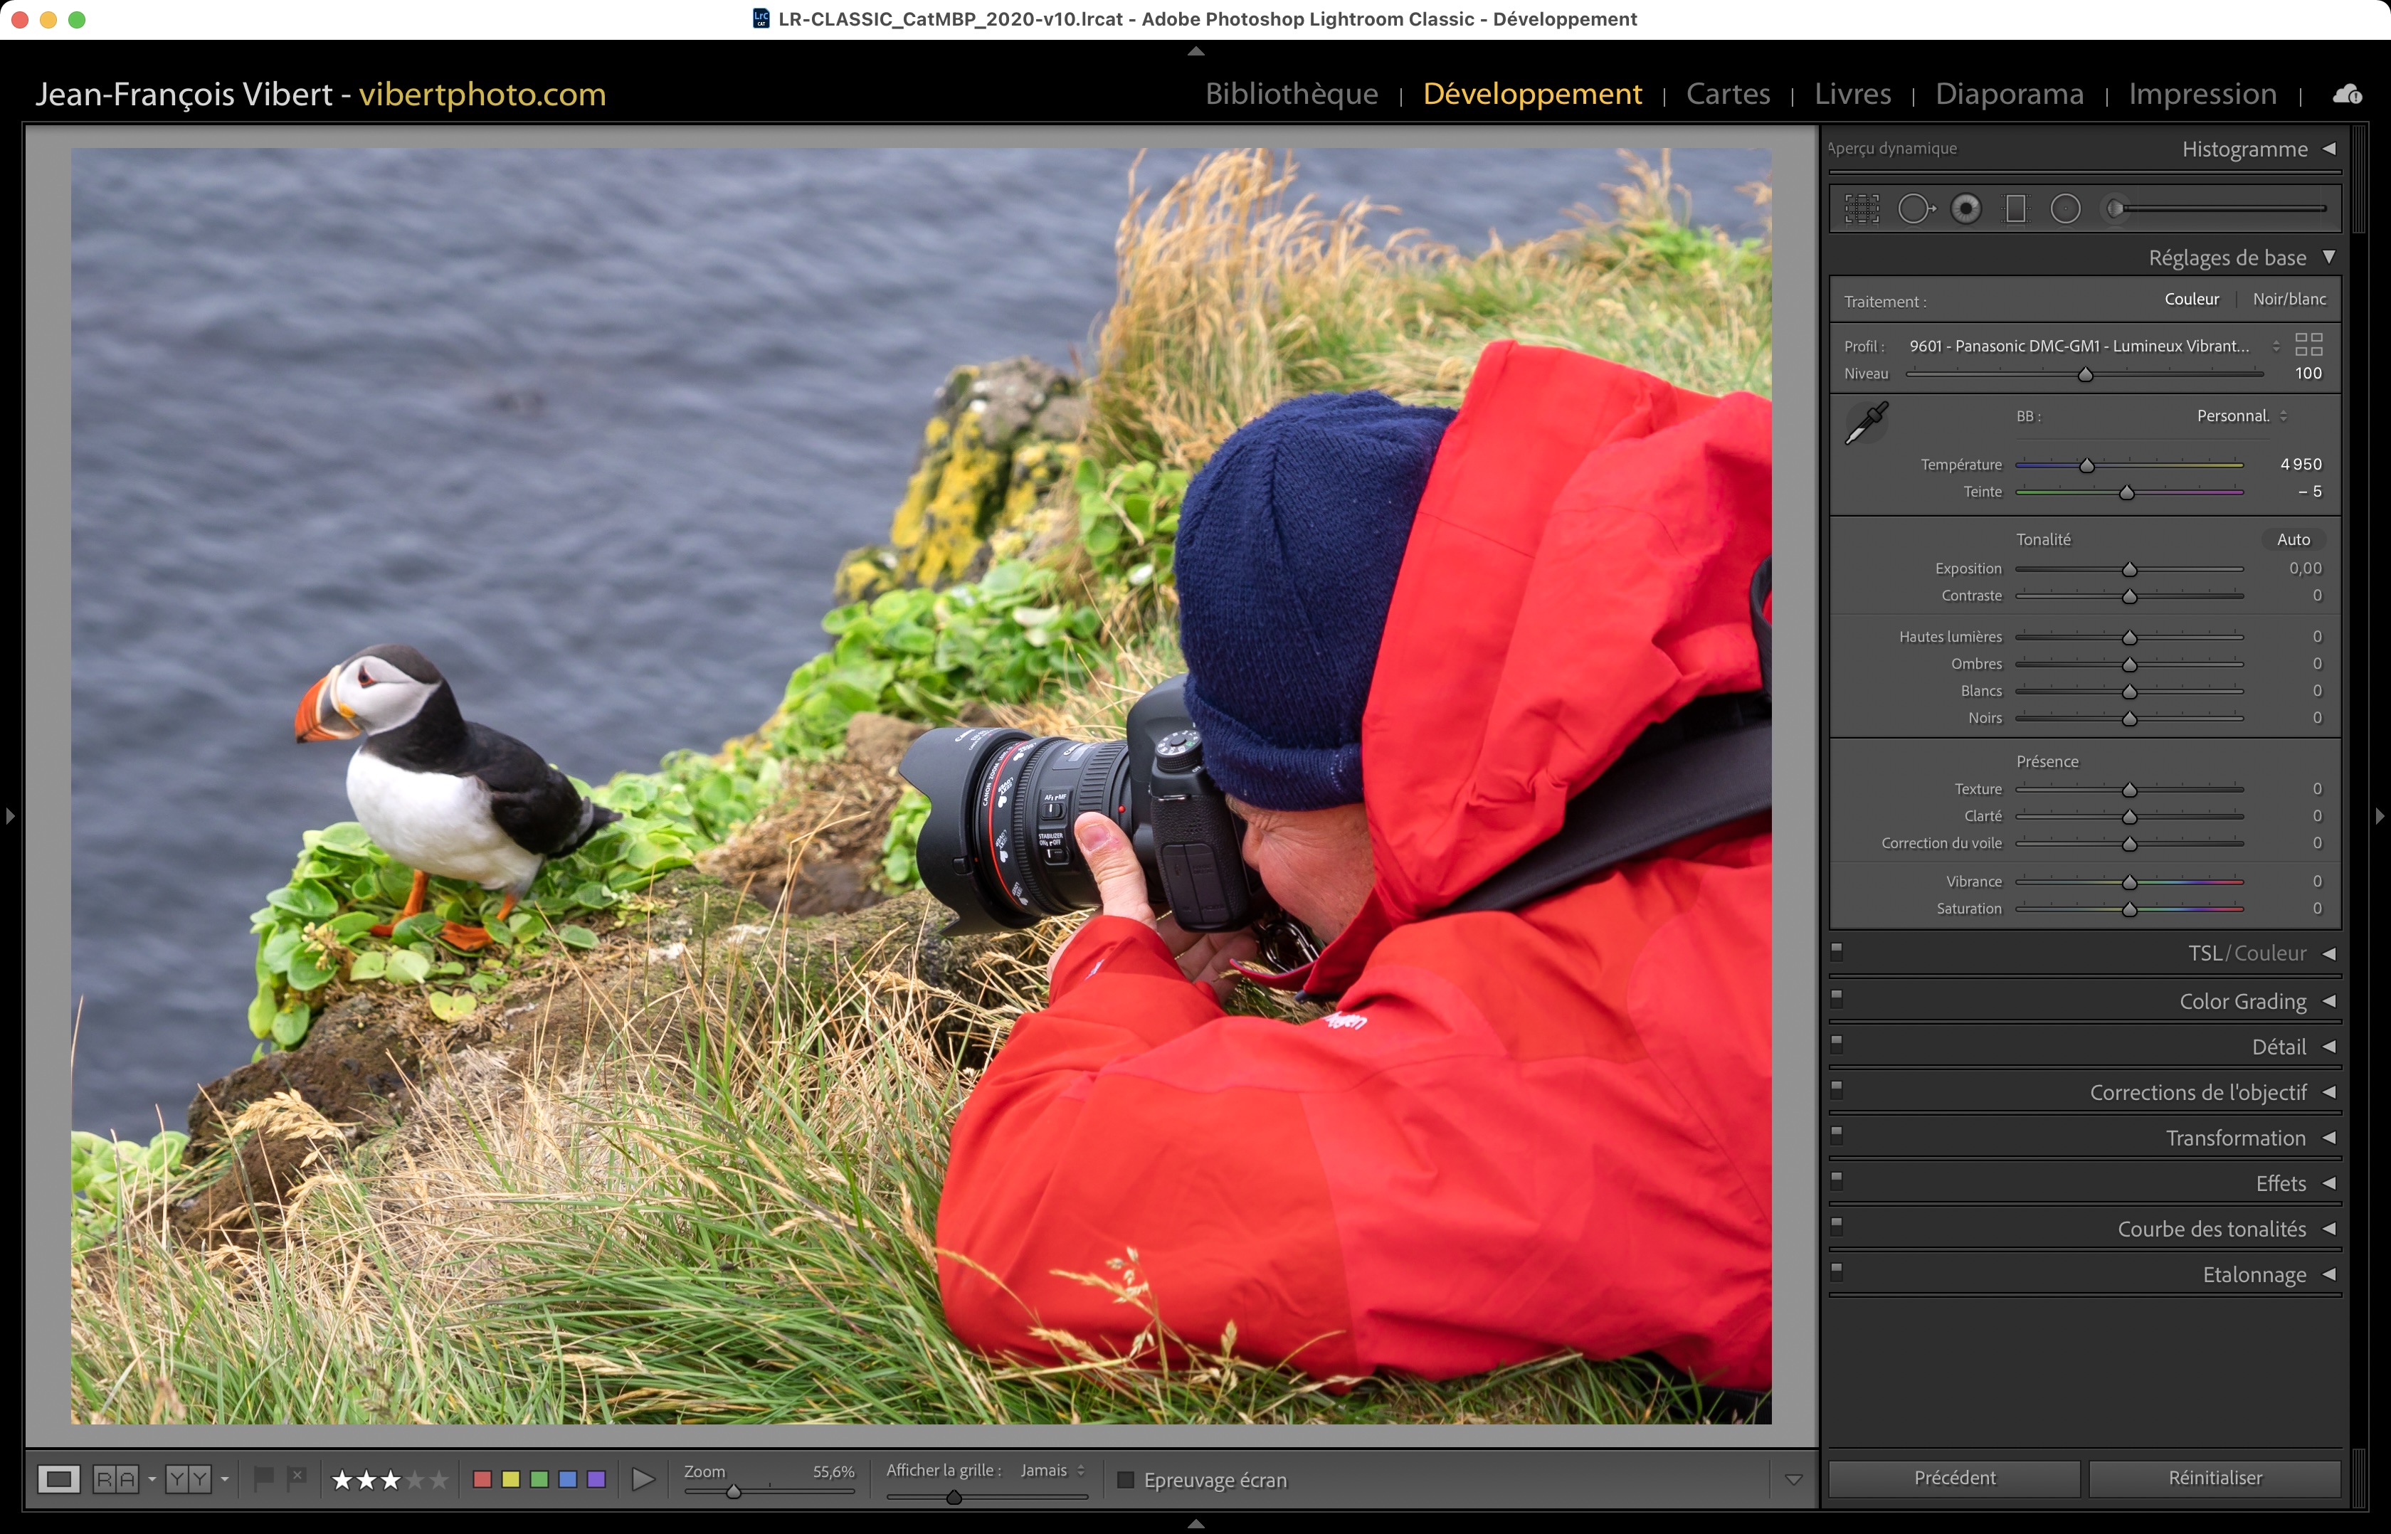Viewport: 2391px width, 1534px height.
Task: Pick the white balance eyedropper
Action: (1866, 423)
